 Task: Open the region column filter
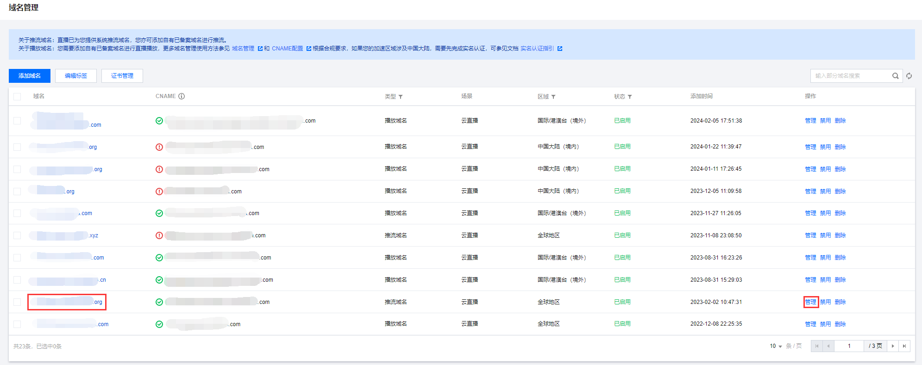click(553, 97)
